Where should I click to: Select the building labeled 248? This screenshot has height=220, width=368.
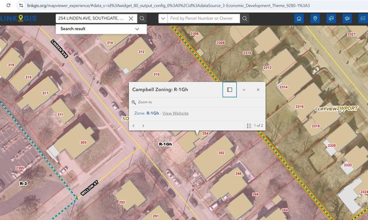click(228, 182)
